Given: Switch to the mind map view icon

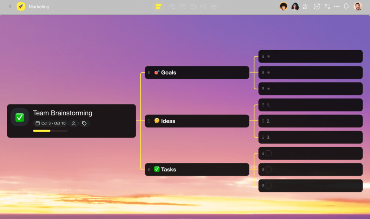Looking at the screenshot, I should pyautogui.click(x=203, y=6).
